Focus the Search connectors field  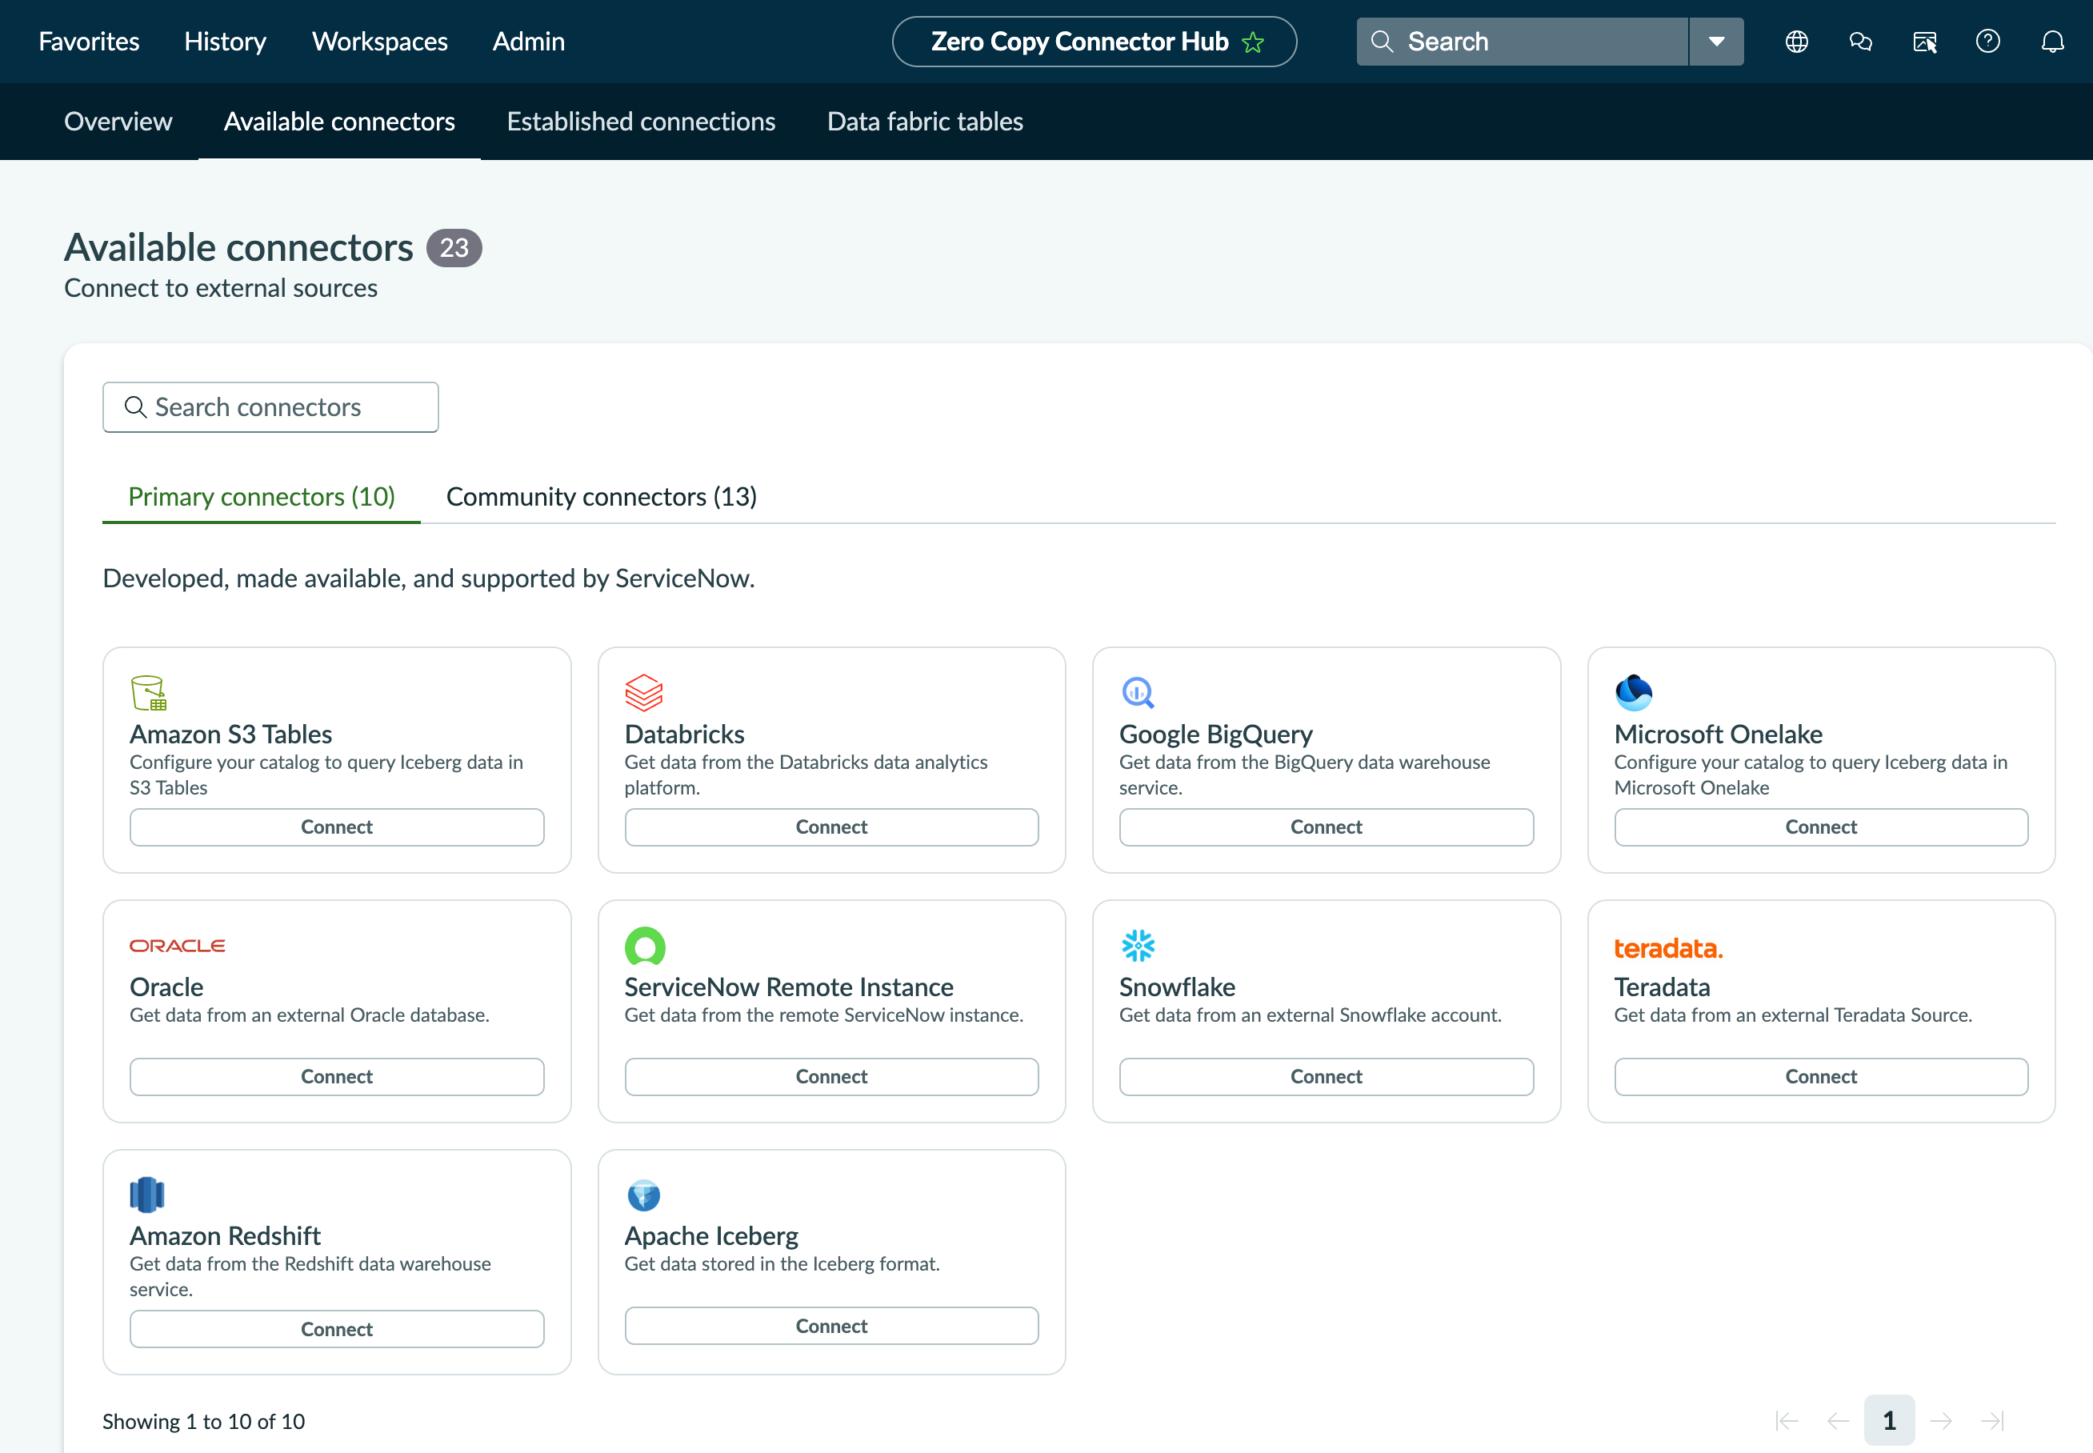point(270,407)
